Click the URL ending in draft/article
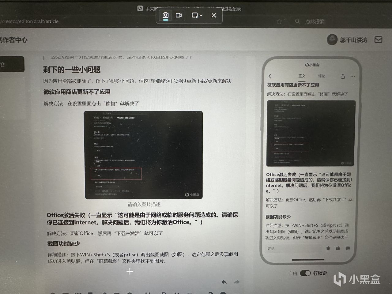392x294 pixels. point(29,21)
